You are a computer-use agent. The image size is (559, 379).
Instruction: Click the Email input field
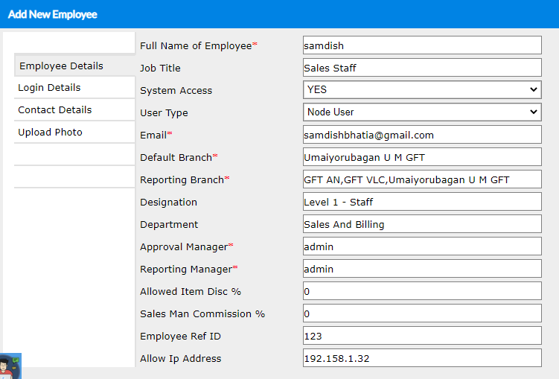click(x=422, y=135)
